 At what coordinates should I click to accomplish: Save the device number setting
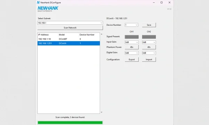tap(149, 25)
